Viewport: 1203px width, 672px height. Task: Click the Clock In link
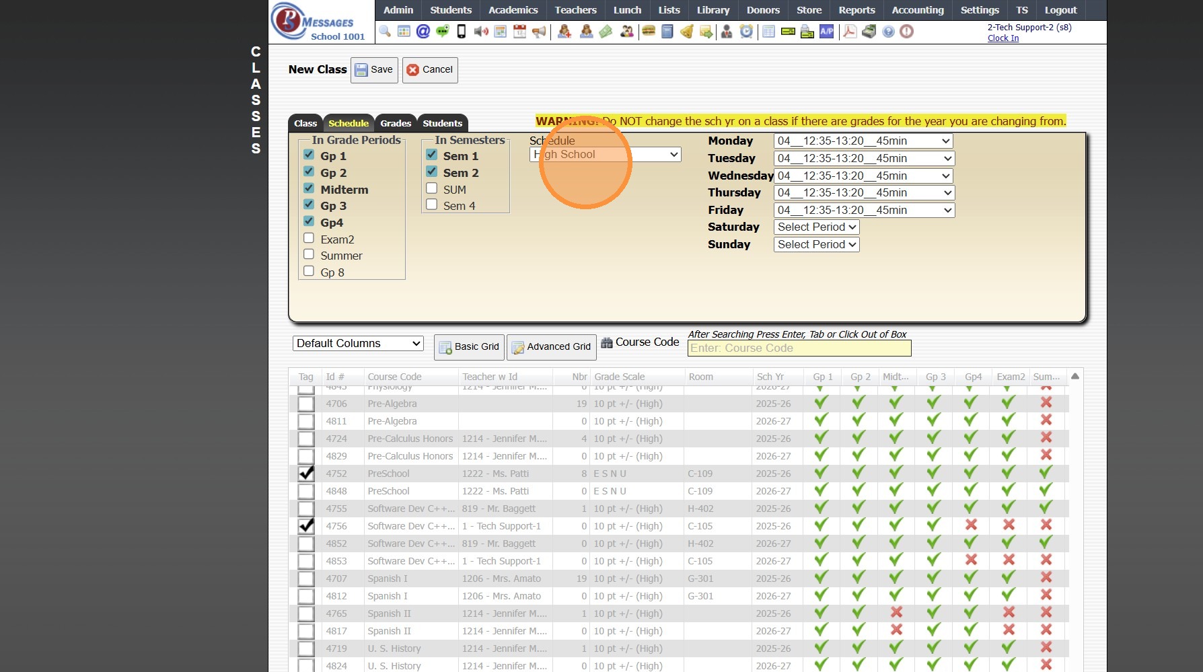[x=1002, y=38]
